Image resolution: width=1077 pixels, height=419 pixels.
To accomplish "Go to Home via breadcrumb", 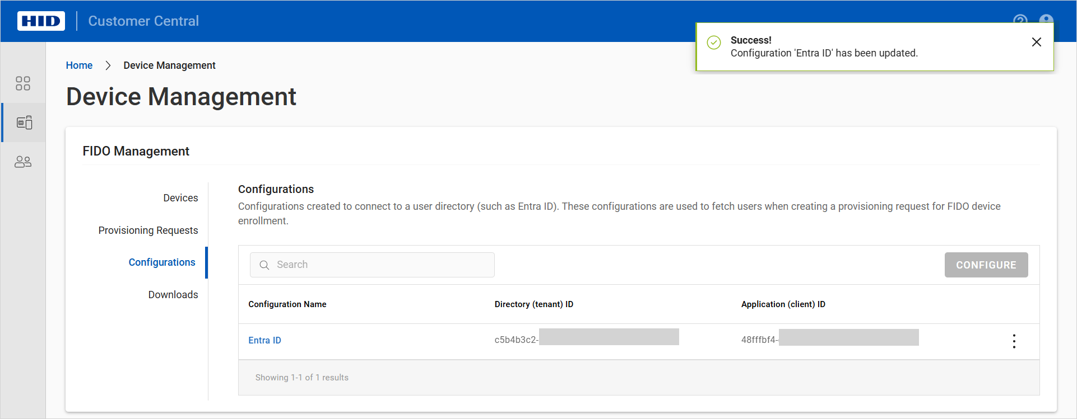I will pos(79,65).
